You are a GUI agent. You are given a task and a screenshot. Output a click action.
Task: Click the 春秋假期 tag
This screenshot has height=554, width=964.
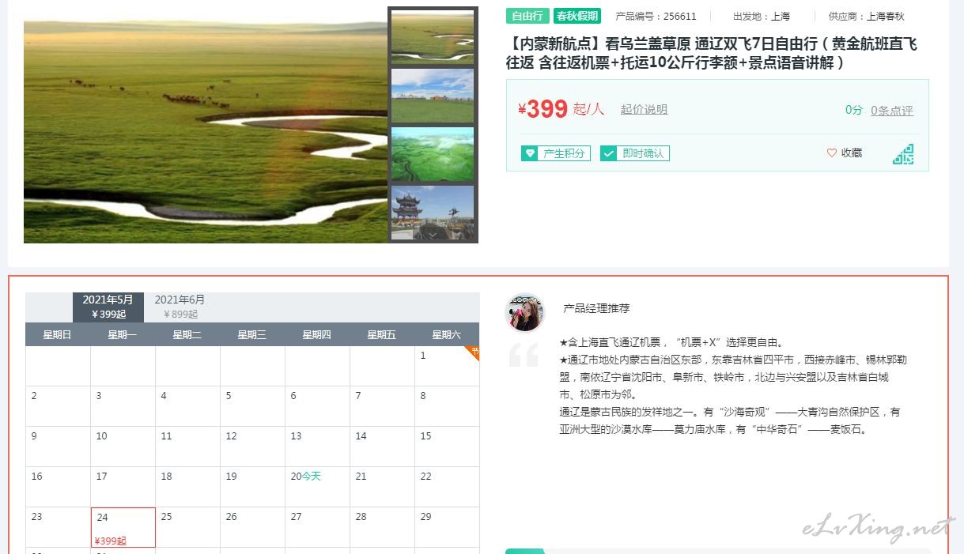(577, 16)
